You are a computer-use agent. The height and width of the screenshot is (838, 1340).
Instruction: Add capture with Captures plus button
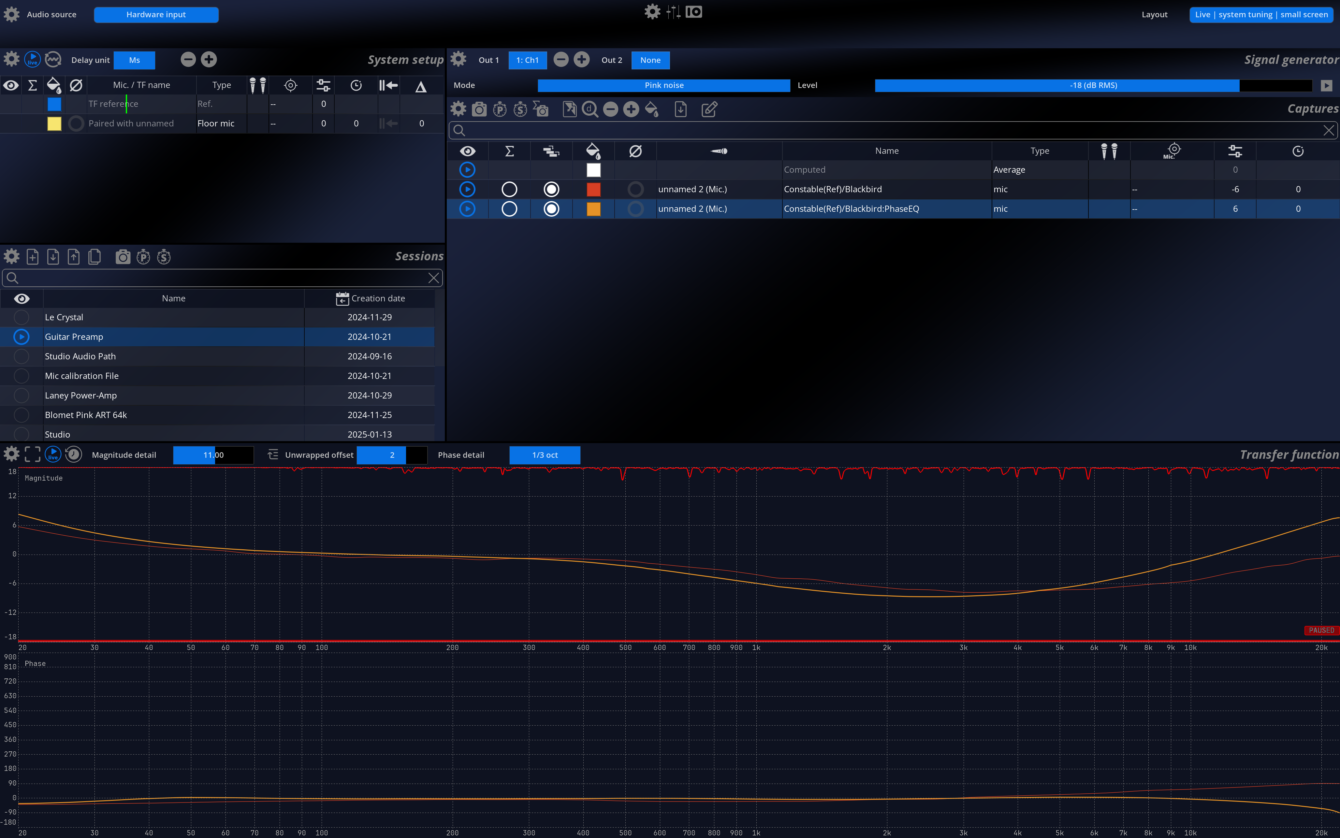click(631, 109)
